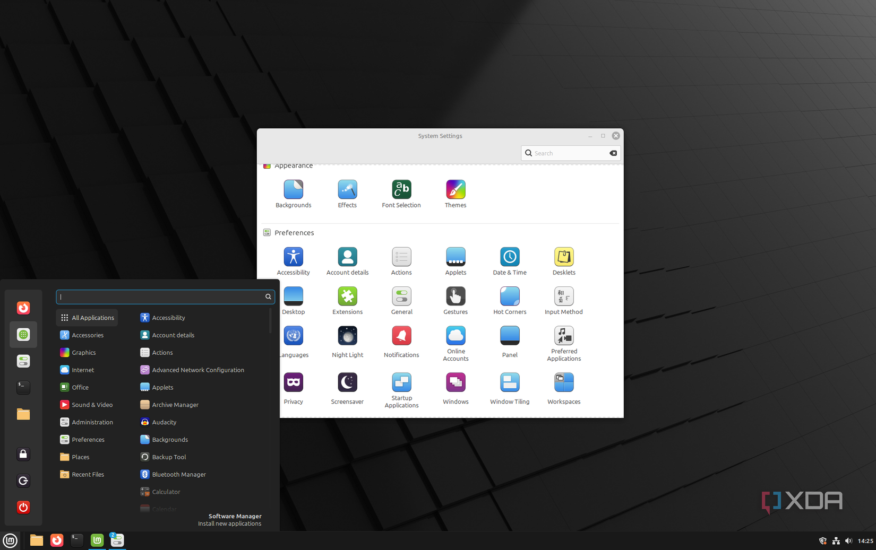Open Online Accounts settings

click(456, 341)
